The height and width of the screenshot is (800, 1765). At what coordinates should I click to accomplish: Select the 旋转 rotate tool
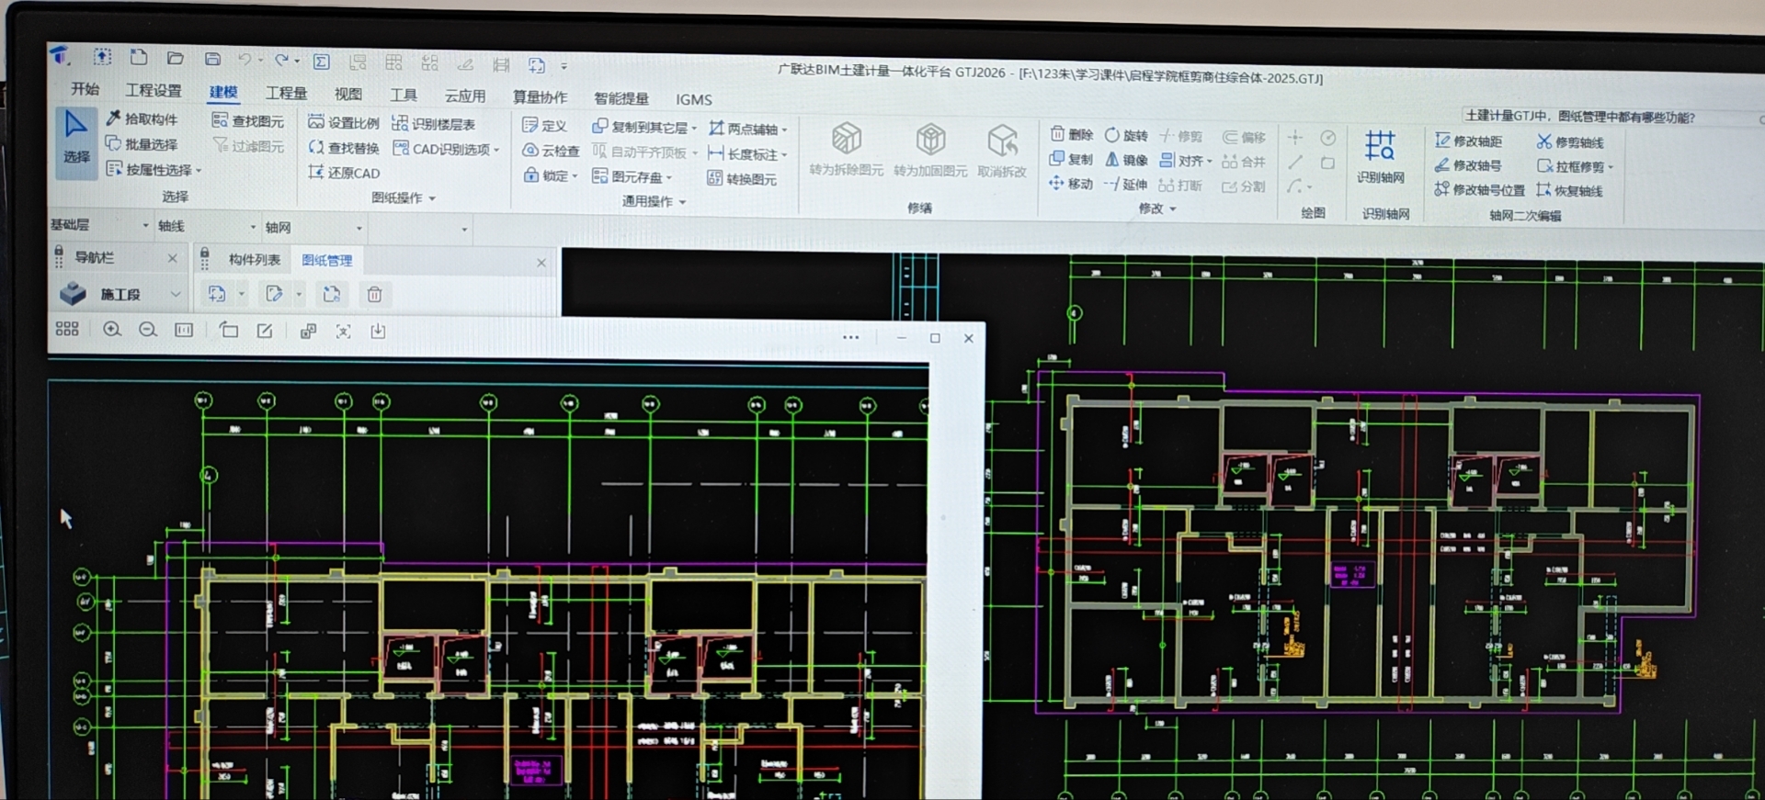point(1127,135)
